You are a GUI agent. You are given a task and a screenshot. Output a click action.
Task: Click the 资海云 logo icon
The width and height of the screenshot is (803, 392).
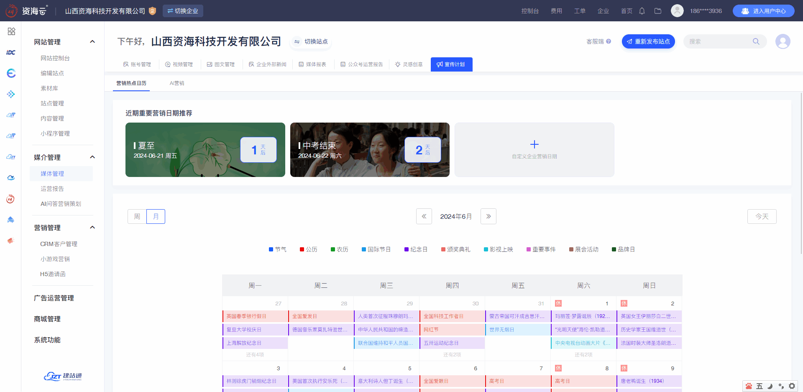[x=12, y=11]
